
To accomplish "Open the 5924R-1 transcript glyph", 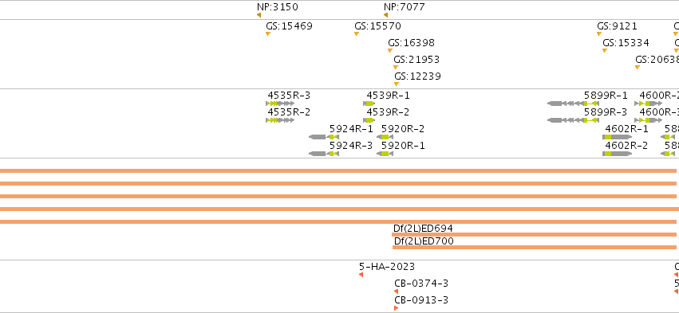I will (324, 137).
